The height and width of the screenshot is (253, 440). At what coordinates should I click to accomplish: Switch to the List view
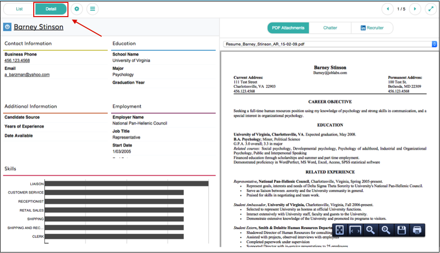19,9
